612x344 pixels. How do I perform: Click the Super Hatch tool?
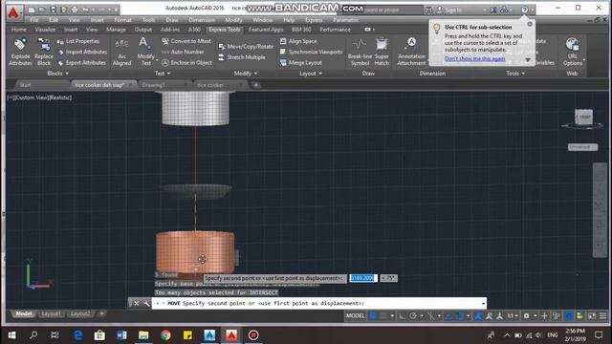pyautogui.click(x=382, y=52)
